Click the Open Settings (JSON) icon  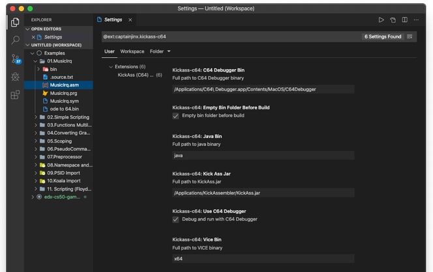coord(393,20)
